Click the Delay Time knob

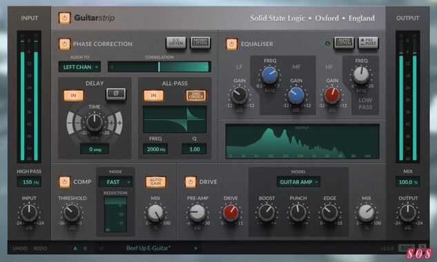click(95, 123)
